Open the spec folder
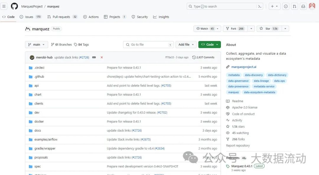The image size is (319, 175). coord(38,166)
